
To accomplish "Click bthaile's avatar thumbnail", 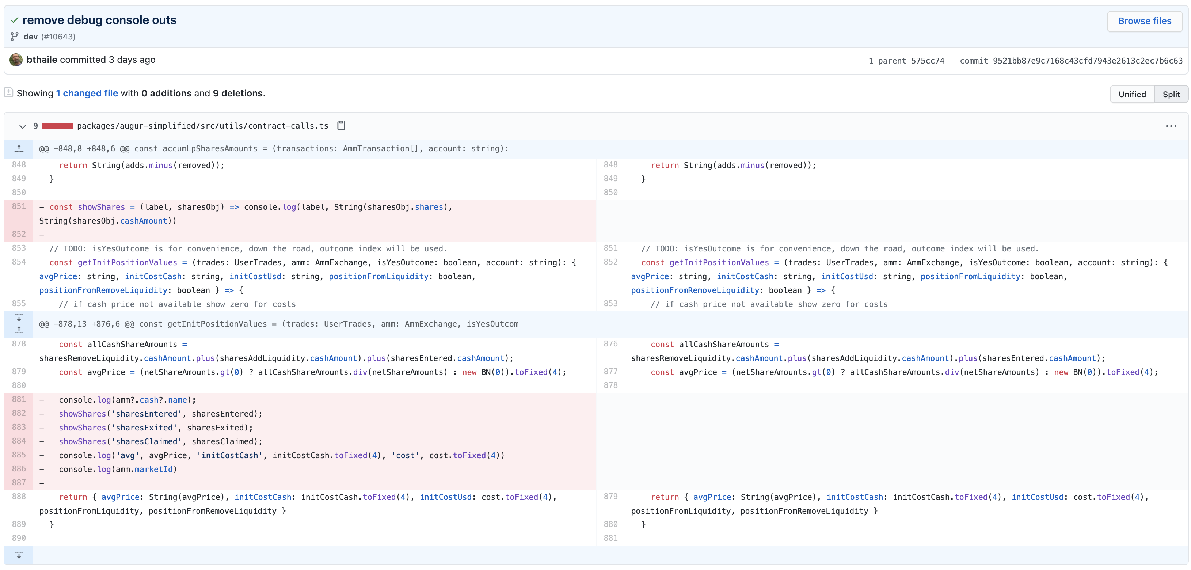I will pos(16,60).
